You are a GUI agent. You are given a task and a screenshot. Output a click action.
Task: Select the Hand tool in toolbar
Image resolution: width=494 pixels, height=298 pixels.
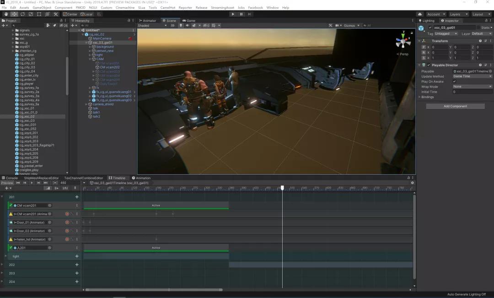(x=6, y=14)
